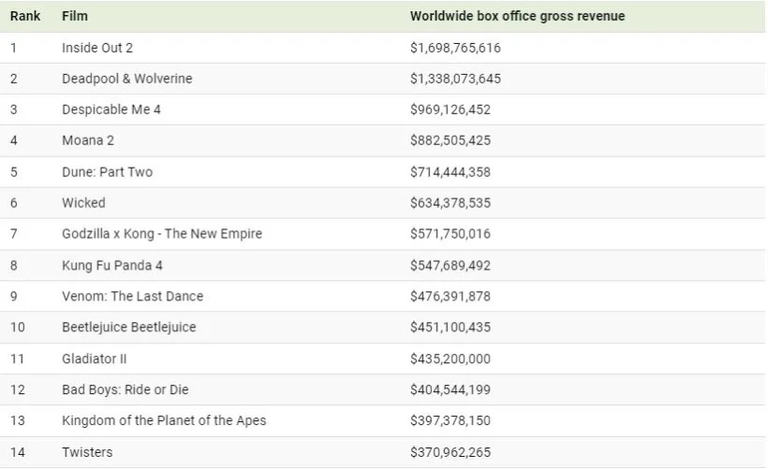Select the revenue value '$451,100,435'
Screen dimensions: 768x469
pos(450,328)
